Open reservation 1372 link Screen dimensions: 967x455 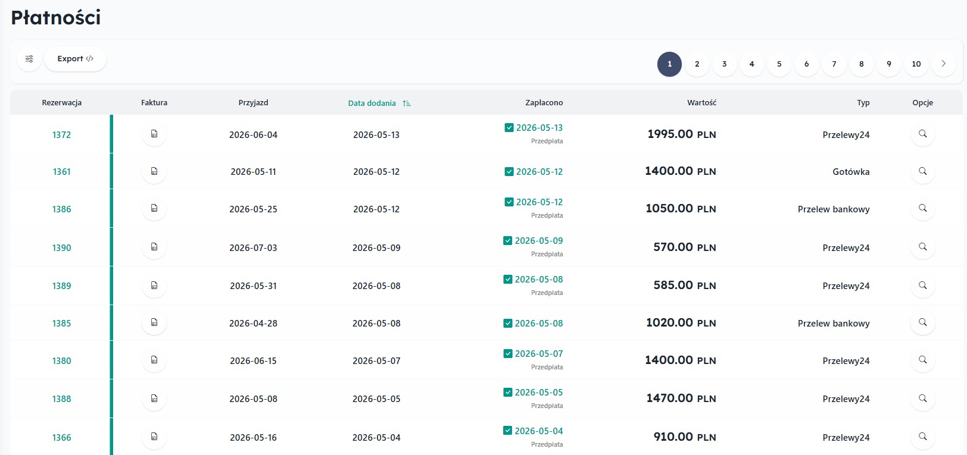(61, 134)
